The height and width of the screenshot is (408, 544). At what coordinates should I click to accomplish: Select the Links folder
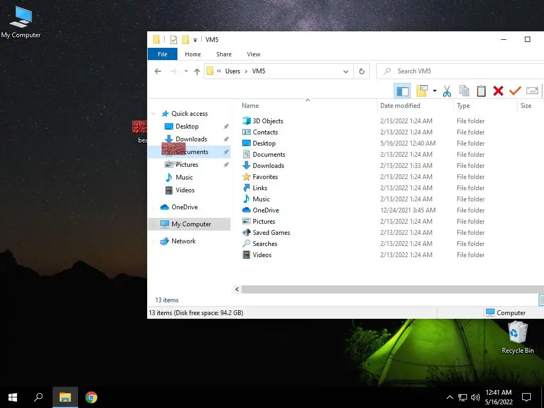click(259, 188)
